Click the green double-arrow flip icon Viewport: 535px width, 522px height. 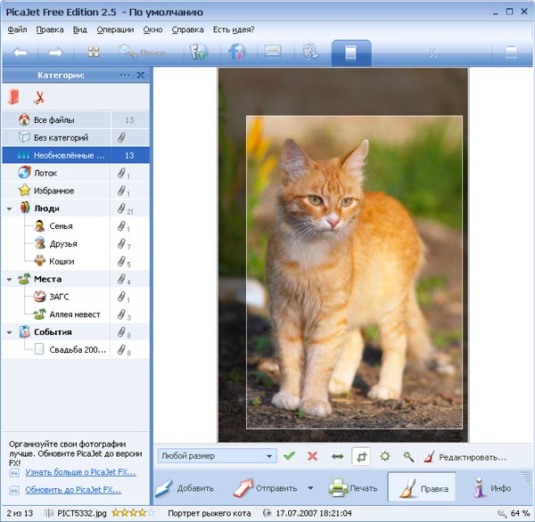click(337, 456)
